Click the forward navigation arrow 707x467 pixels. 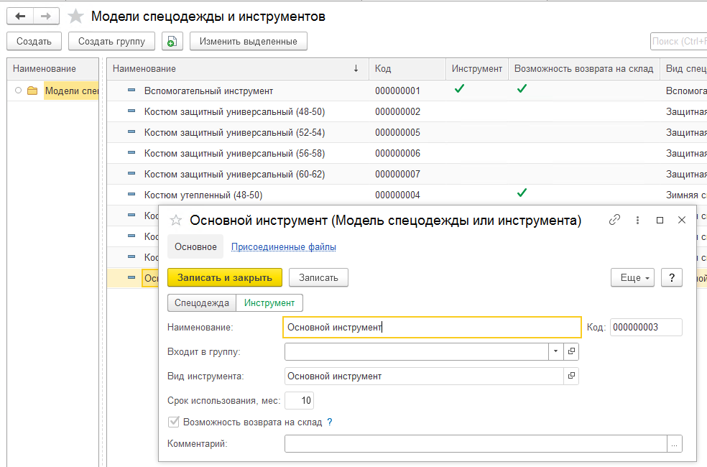coord(46,16)
